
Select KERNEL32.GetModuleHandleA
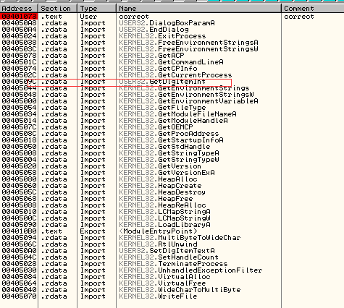coord(173,121)
